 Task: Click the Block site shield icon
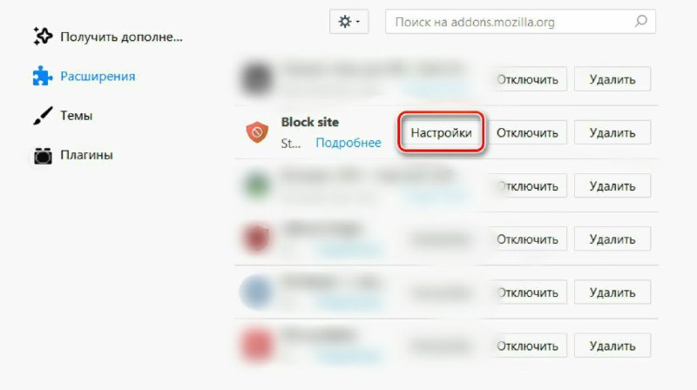[x=257, y=132]
